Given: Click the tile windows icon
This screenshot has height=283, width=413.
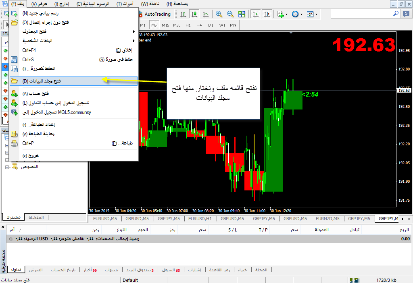Looking at the screenshot, I should [242, 14].
